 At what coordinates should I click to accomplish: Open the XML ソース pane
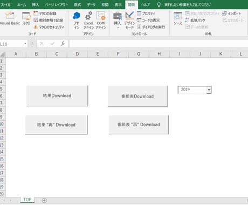(178, 18)
